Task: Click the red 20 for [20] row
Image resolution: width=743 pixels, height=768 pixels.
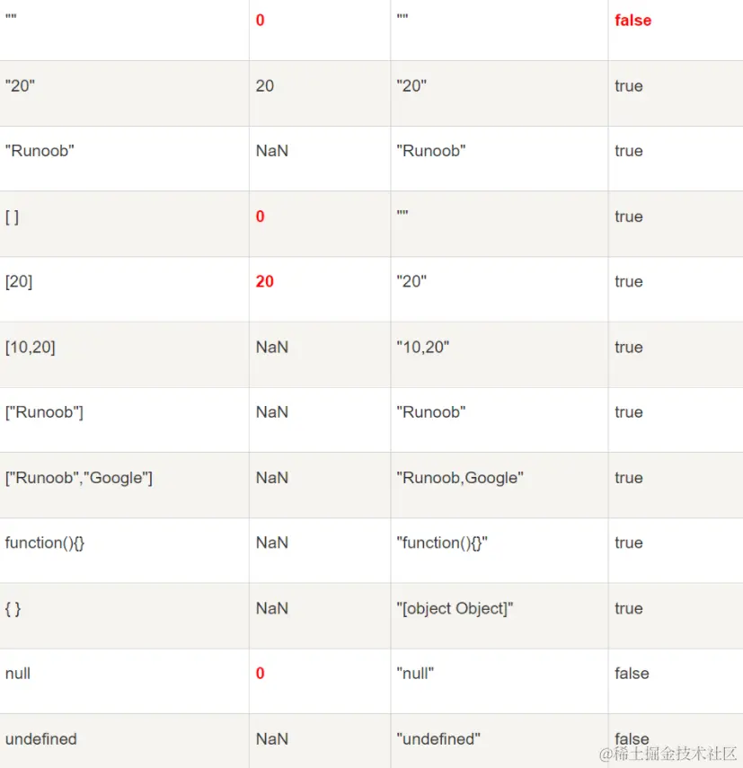Action: pyautogui.click(x=264, y=282)
